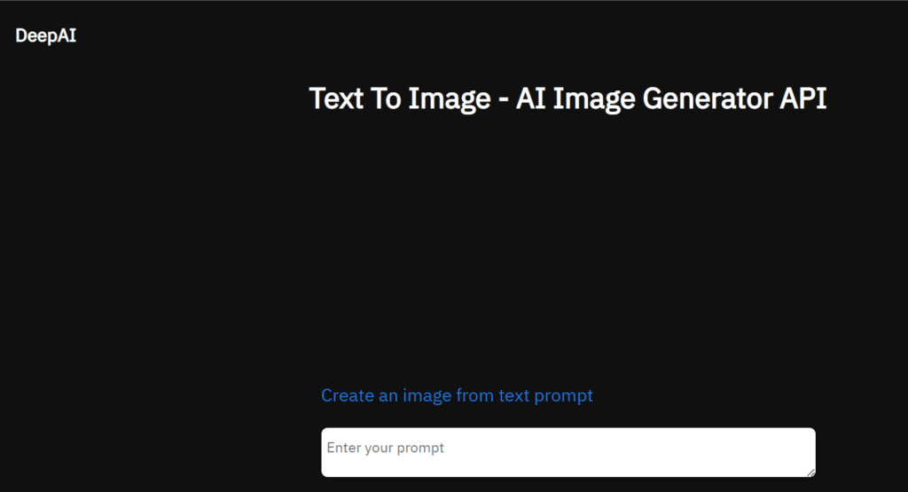
Task: Click the words Text To Image in the heading
Action: point(400,99)
